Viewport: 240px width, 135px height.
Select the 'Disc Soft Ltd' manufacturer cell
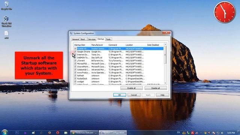(97, 57)
